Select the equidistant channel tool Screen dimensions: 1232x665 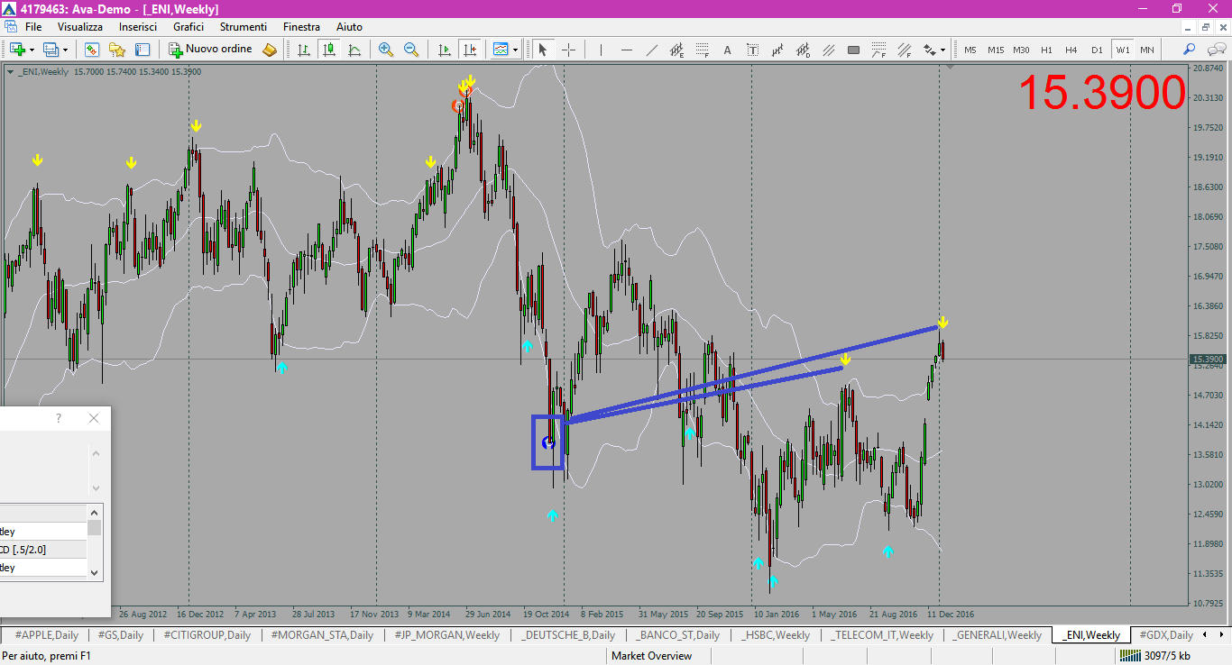(676, 50)
